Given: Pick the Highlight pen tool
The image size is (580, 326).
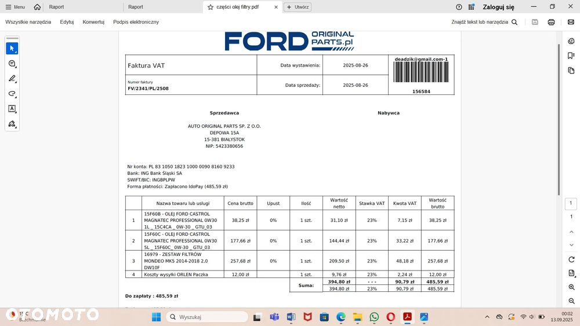Looking at the screenshot, I should coord(12,79).
